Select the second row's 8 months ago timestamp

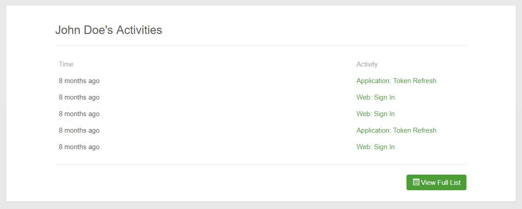tap(79, 97)
